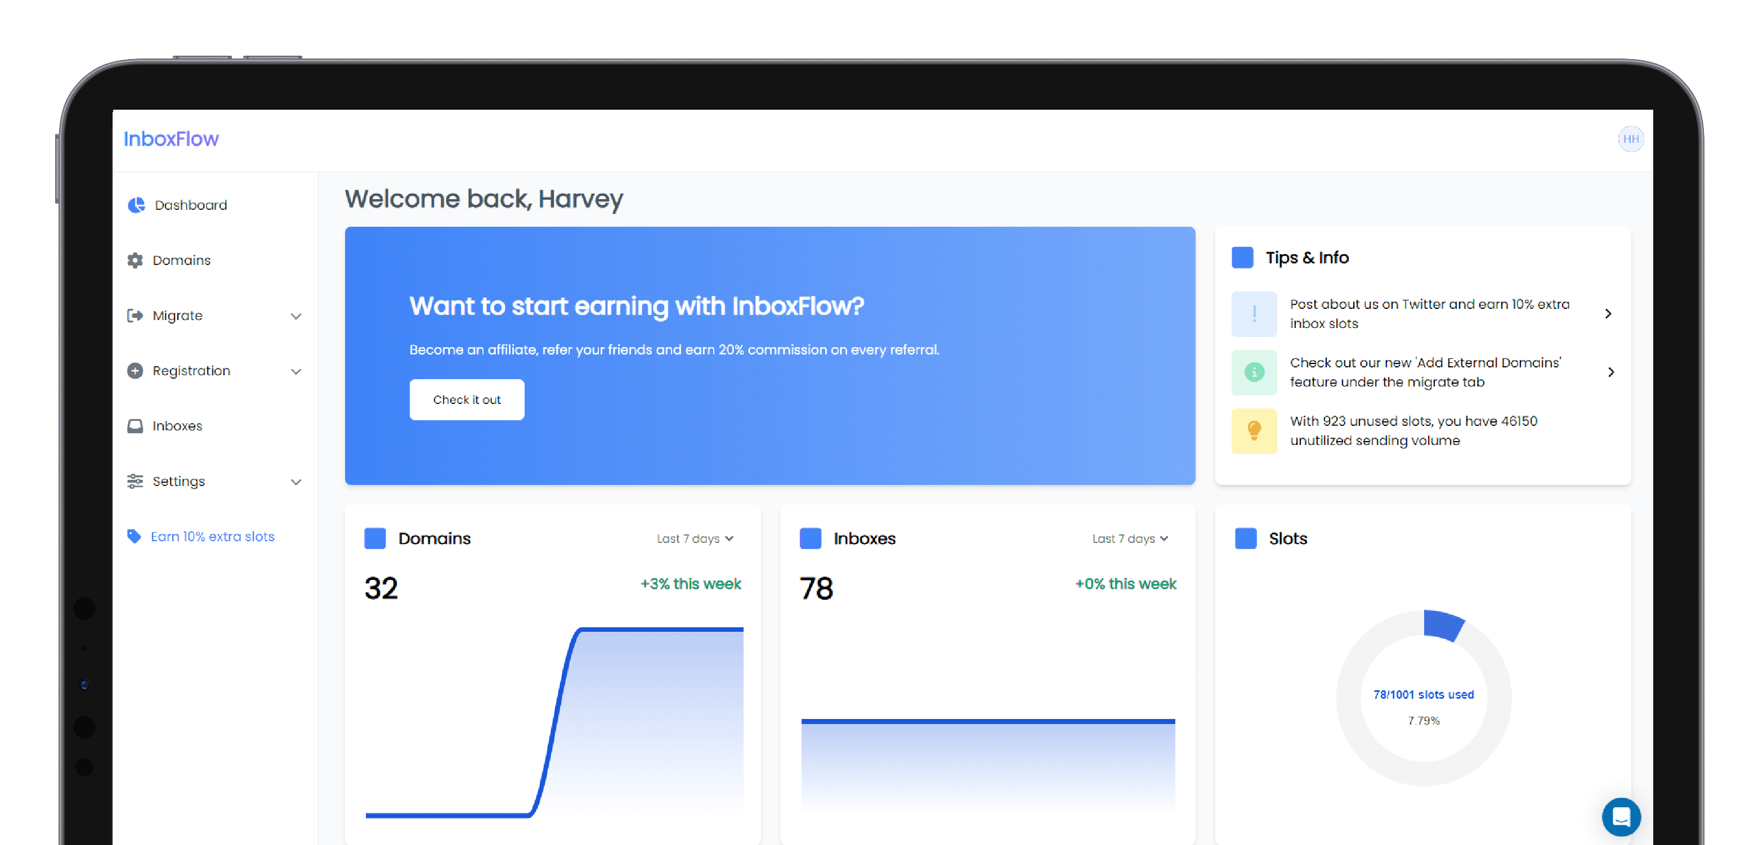Expand the Migrate menu chevron
Screen dimensions: 1763x845
(296, 316)
